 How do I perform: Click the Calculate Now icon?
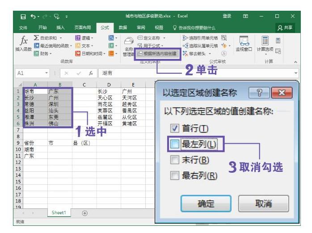point(278,41)
